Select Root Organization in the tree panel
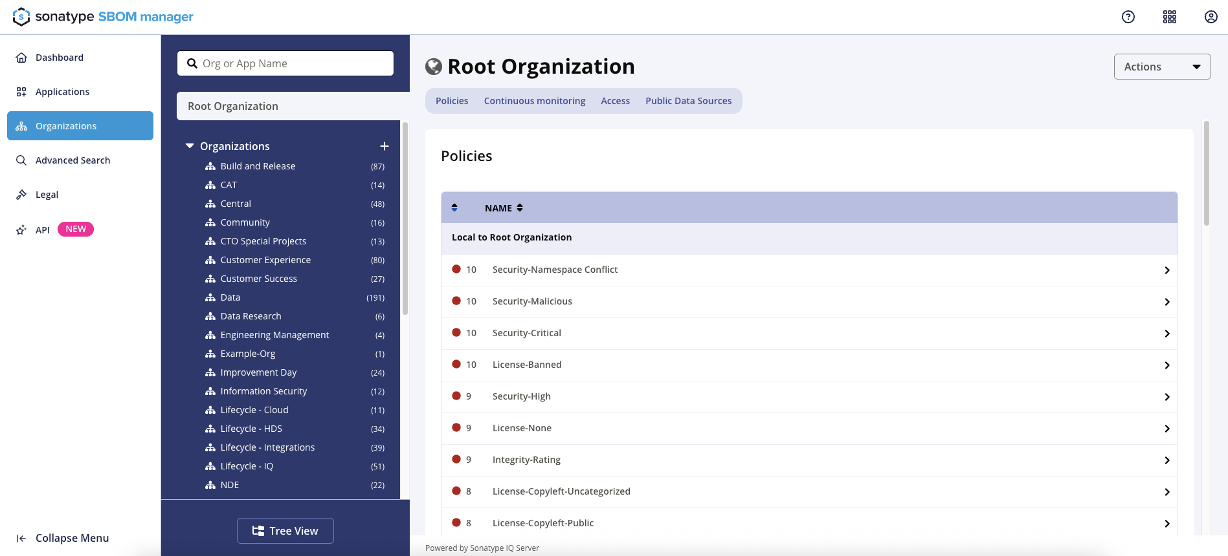Image resolution: width=1228 pixels, height=556 pixels. [293, 106]
